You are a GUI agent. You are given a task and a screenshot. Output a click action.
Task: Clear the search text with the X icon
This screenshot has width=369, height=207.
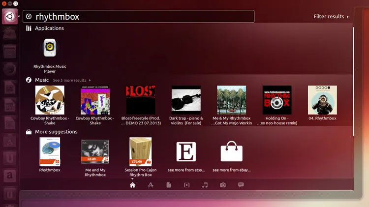point(29,17)
